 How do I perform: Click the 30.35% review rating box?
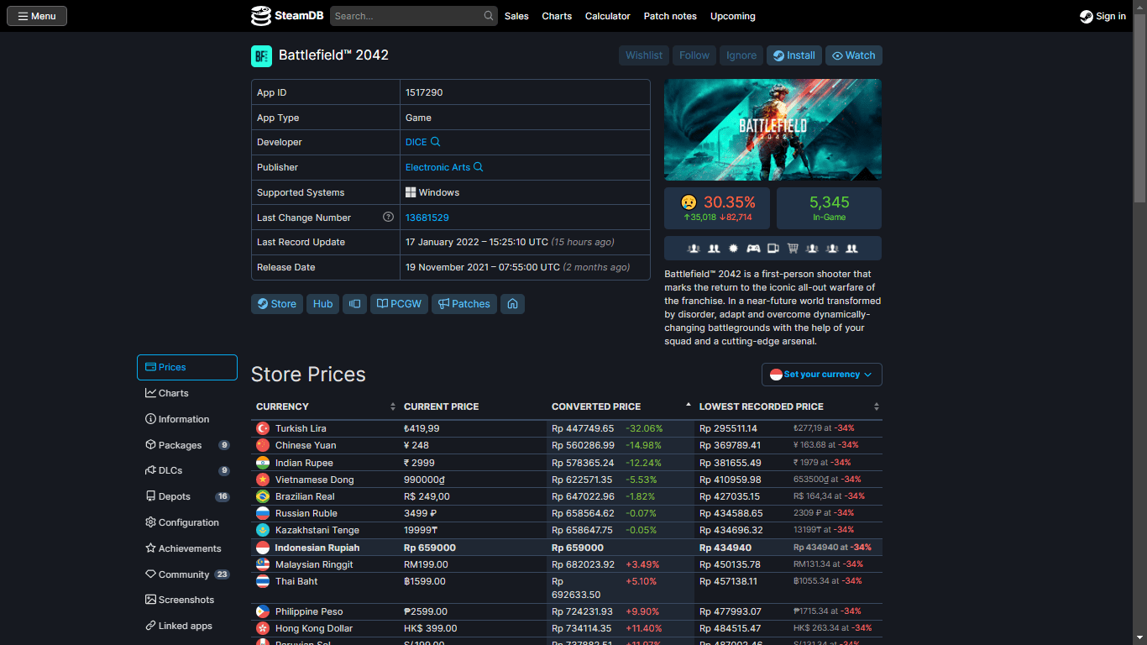717,208
